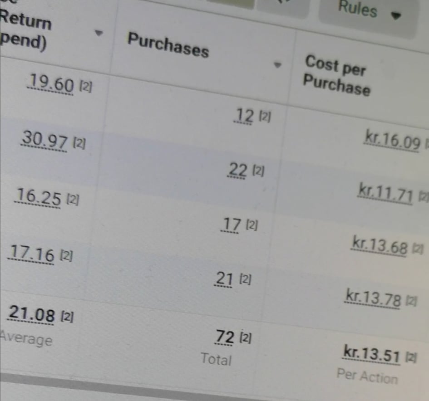Click the [2] footnote beside 21.08
This screenshot has width=429, height=401.
(x=67, y=317)
